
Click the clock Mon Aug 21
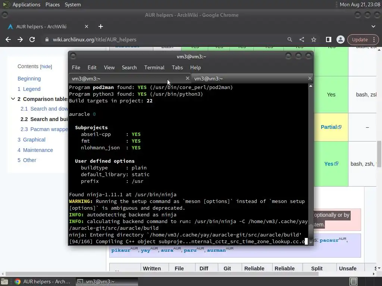(x=360, y=4)
